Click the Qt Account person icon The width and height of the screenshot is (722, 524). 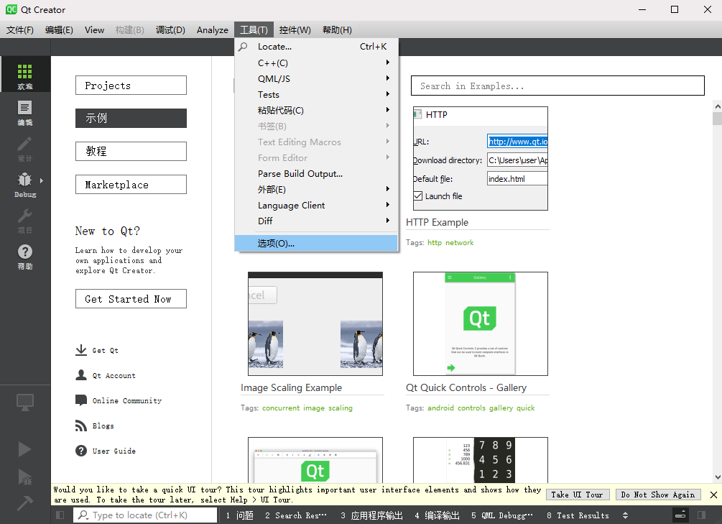click(81, 375)
